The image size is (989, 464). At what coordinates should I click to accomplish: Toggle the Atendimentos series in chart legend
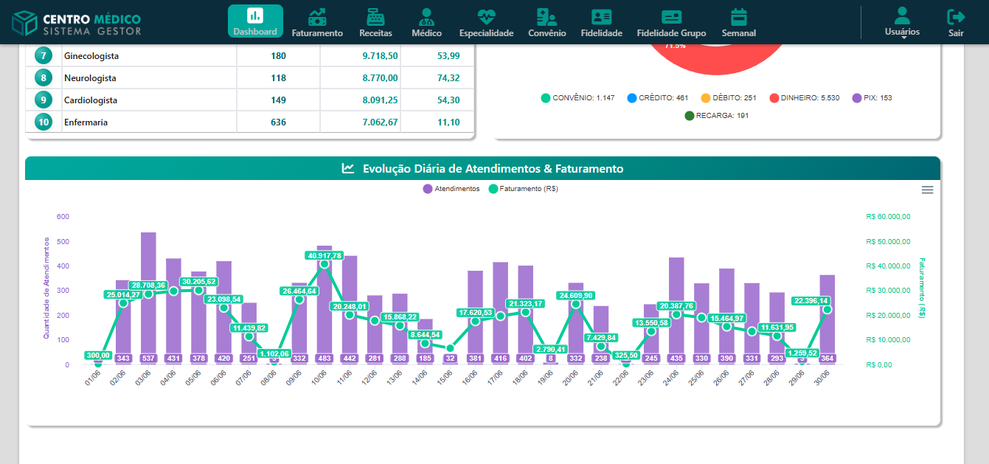tap(451, 189)
